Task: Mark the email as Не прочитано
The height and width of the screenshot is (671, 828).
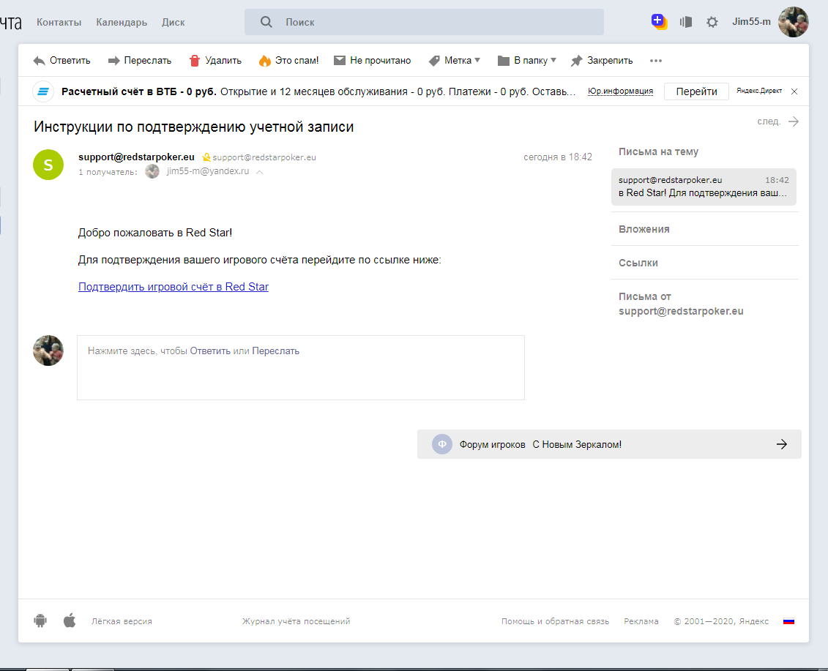Action: (372, 61)
